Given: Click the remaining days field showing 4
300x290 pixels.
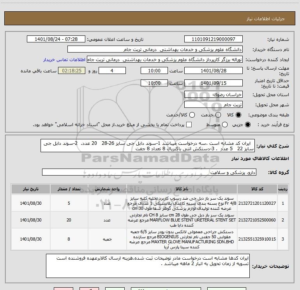Looking at the screenshot, I should coord(112,70).
